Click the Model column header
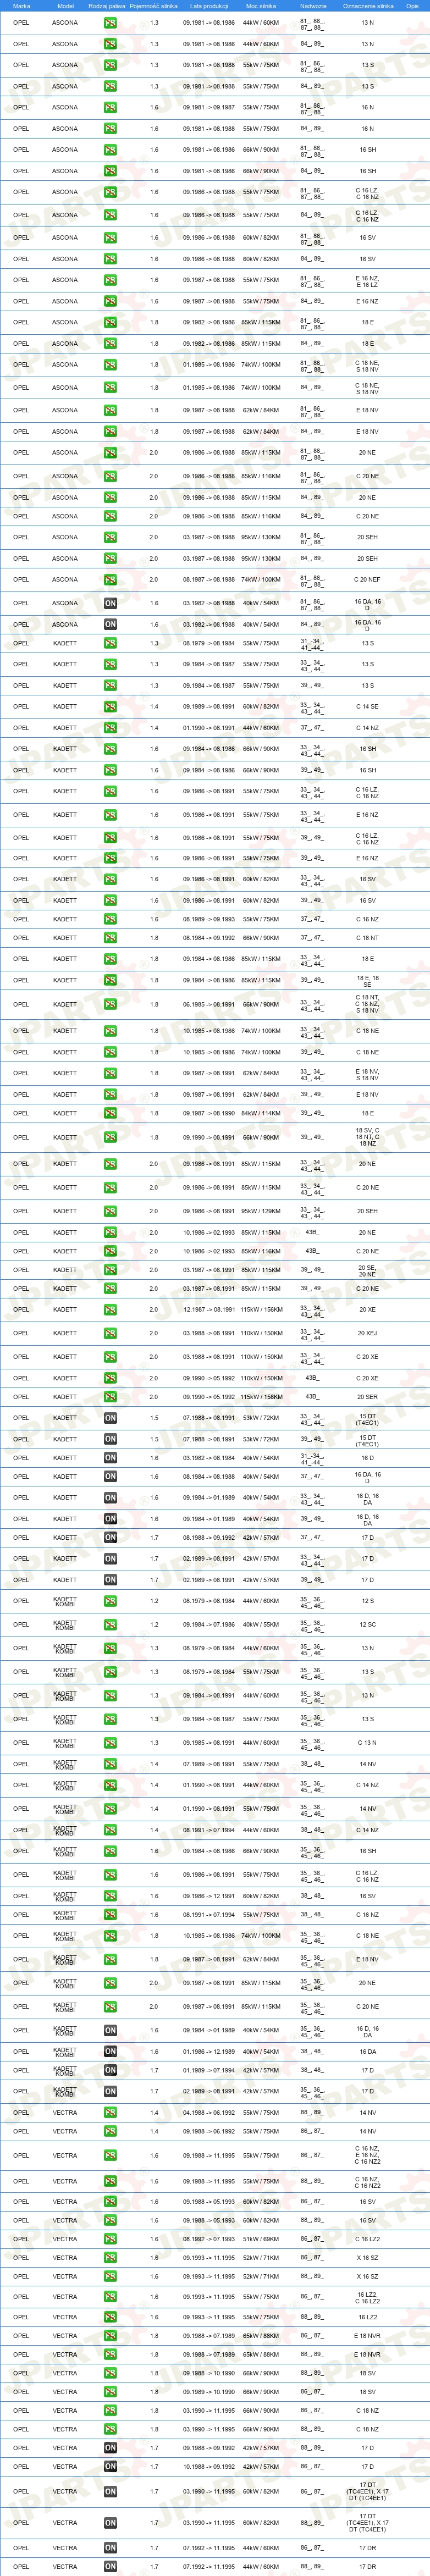Viewport: 430px width, 2576px height. pos(65,6)
